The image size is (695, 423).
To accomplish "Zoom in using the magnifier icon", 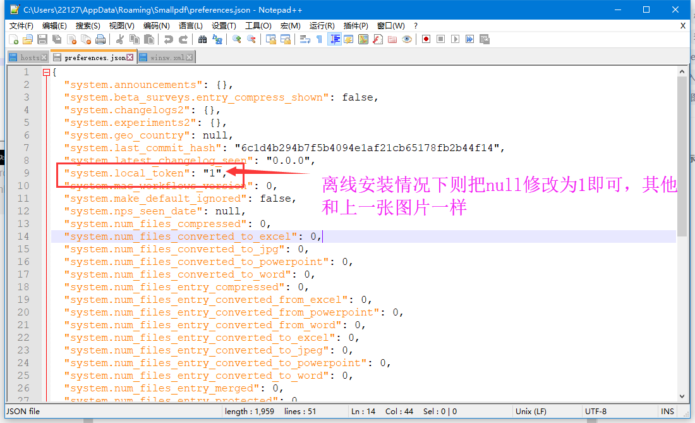I will point(236,39).
